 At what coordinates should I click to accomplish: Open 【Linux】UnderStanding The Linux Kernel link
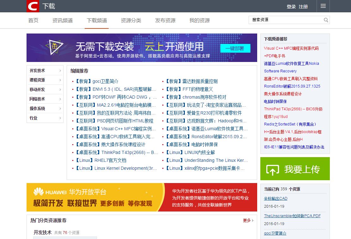206,160
